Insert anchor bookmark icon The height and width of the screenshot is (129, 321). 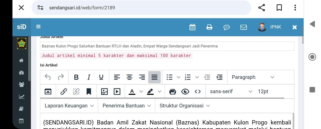89,92
